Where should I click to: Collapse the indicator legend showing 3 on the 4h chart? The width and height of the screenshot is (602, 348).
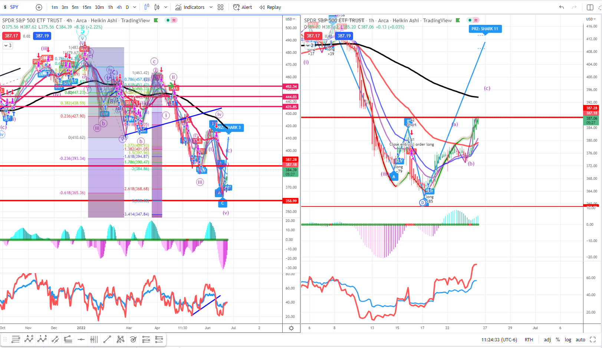coord(8,45)
